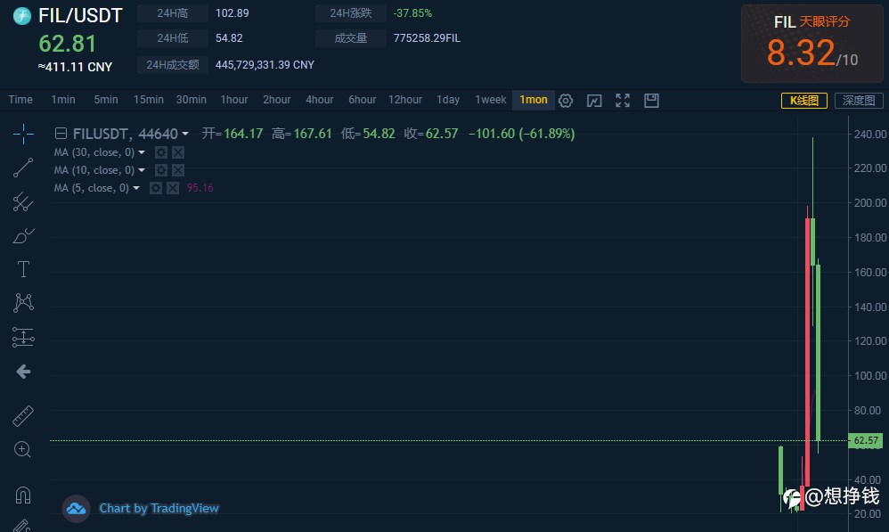
Task: Click the 24H高 value 102.89
Action: (x=232, y=13)
